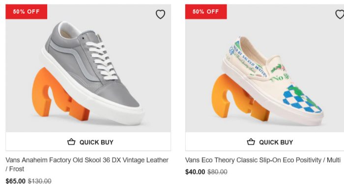Image resolution: width=344 pixels, height=184 pixels.
Task: Click the $65.00 sale price
Action: pyautogui.click(x=16, y=181)
